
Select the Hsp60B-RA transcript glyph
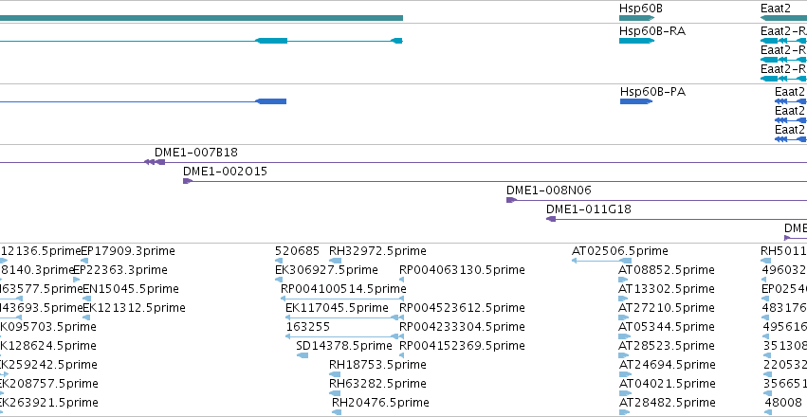click(x=636, y=41)
